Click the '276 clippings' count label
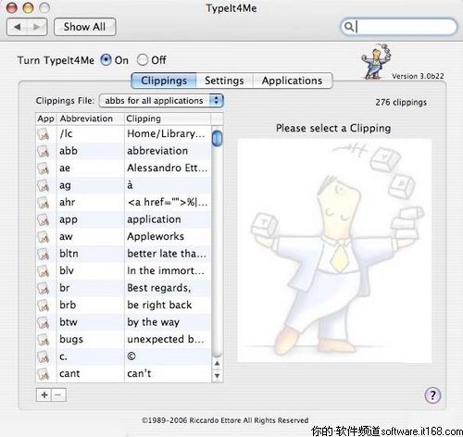The image size is (463, 437). (x=401, y=102)
